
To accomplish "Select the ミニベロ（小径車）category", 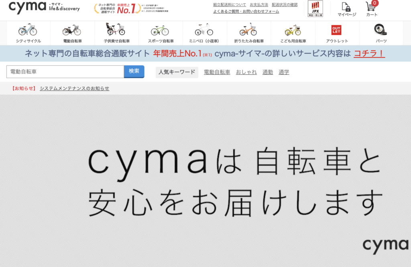I will coord(205,33).
